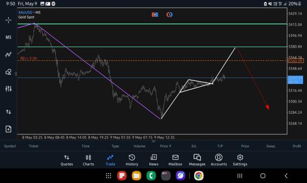Select the 3360.09 sell price tag
The height and width of the screenshot is (183, 307).
[x=296, y=61]
